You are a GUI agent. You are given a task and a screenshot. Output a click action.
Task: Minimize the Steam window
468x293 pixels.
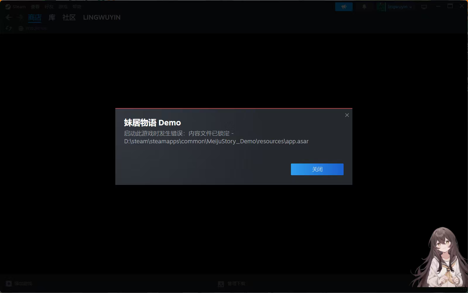coord(438,6)
